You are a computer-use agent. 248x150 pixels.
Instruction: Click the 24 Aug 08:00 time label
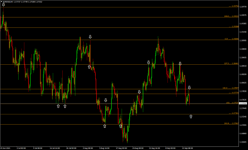(x=138, y=148)
